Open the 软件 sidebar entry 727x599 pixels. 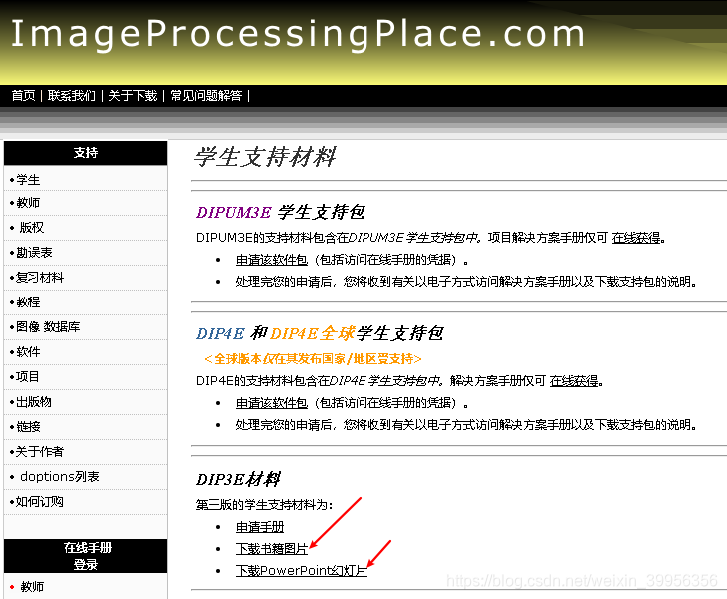pos(28,352)
